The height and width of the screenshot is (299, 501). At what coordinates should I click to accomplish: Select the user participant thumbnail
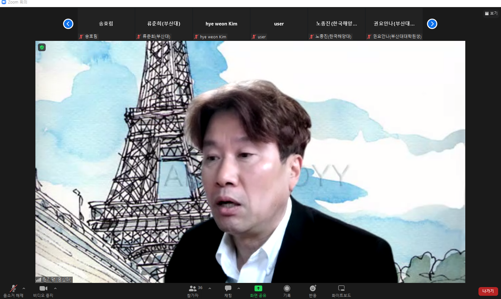(279, 24)
